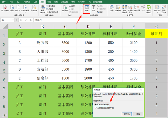The height and width of the screenshot is (118, 168).
Task: Click the 快速填充 flash fill icon
Action: pyautogui.click(x=118, y=8)
